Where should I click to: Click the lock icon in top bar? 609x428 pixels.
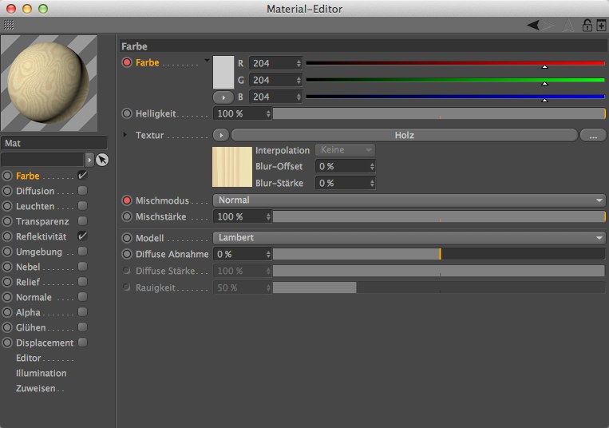click(x=587, y=26)
